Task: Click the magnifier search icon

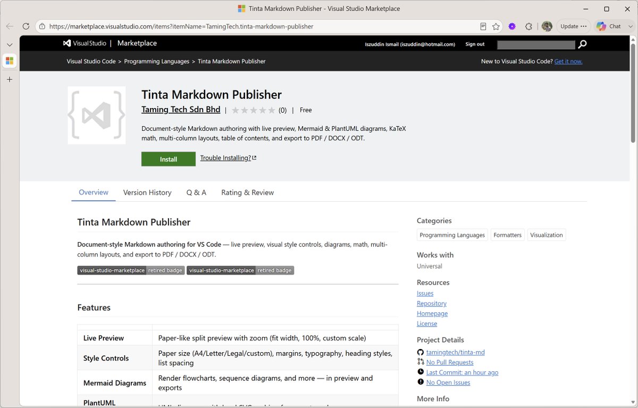Action: pos(582,45)
